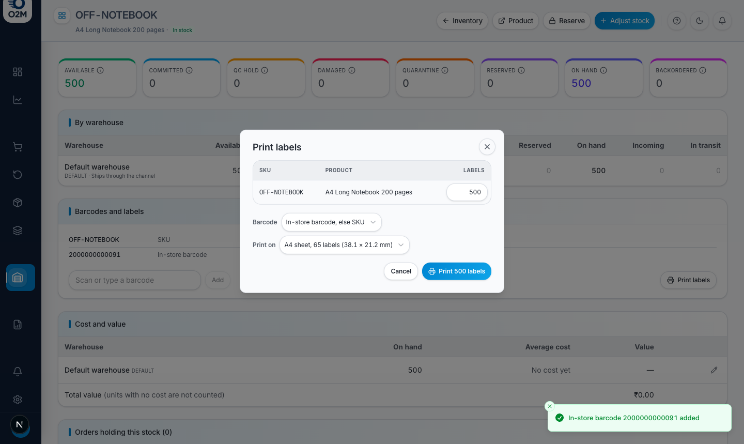Edit Default warehouse cost with pencil icon
744x444 pixels.
pyautogui.click(x=714, y=370)
